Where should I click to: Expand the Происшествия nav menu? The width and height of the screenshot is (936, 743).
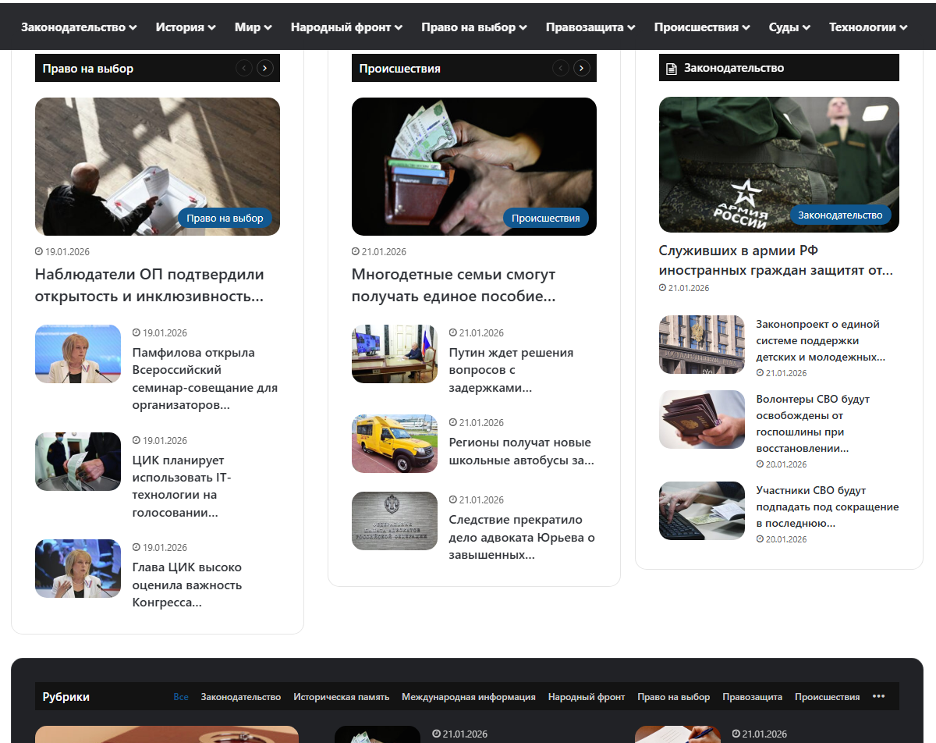tap(702, 27)
